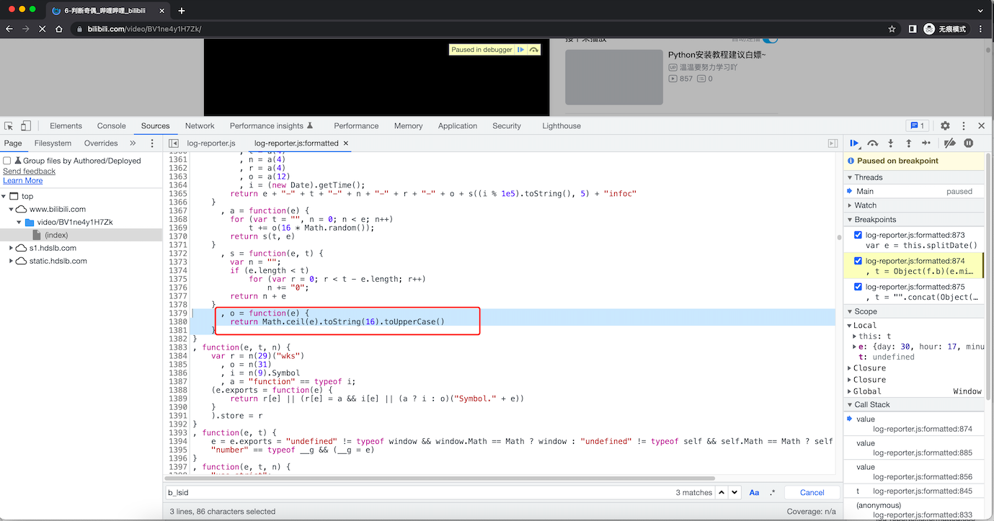994x521 pixels.
Task: Expand s1.hdslb.com tree node
Action: click(12, 248)
